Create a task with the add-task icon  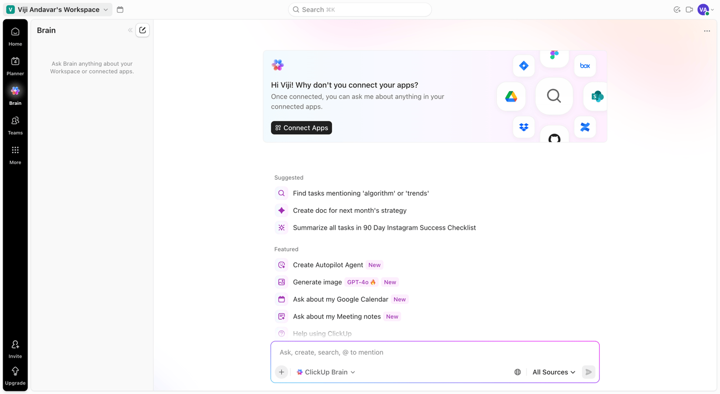tap(677, 9)
